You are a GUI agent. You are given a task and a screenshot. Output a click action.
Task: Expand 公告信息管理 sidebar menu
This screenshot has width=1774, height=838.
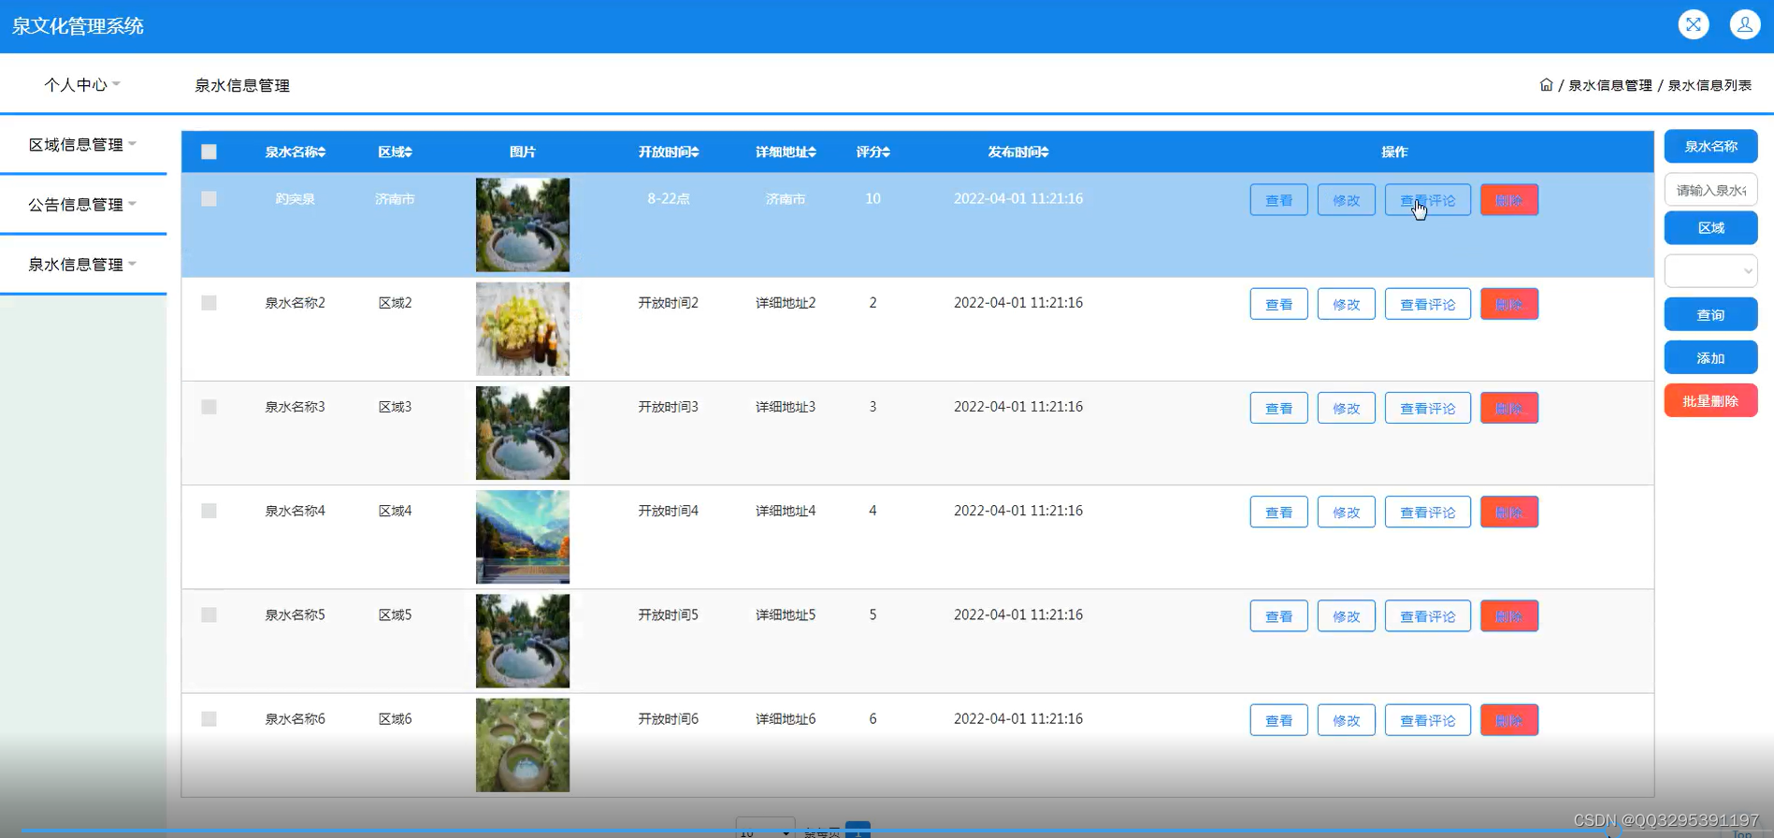82,205
